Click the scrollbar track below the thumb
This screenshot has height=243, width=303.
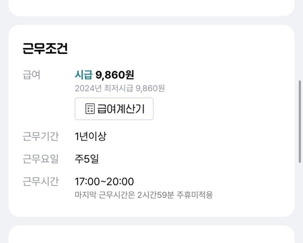pyautogui.click(x=300, y=202)
